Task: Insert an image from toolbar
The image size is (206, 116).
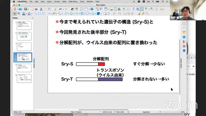Action: point(111,9)
